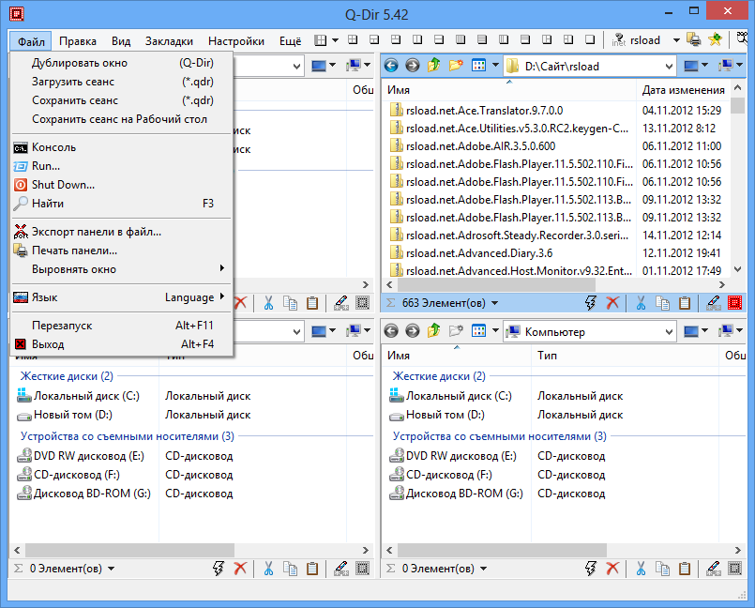Collapse Жесткие диски (2) group in bottom-right pane

tap(439, 376)
